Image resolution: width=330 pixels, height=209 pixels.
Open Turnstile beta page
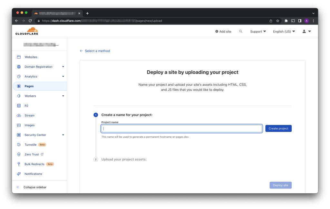tap(31, 145)
